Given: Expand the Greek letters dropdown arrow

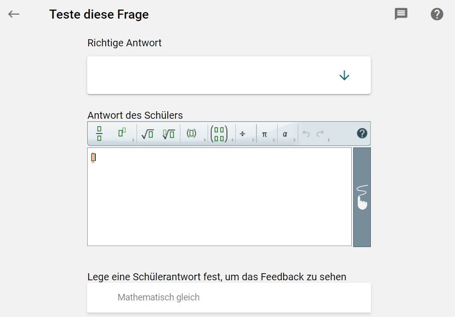Looking at the screenshot, I should (x=295, y=140).
